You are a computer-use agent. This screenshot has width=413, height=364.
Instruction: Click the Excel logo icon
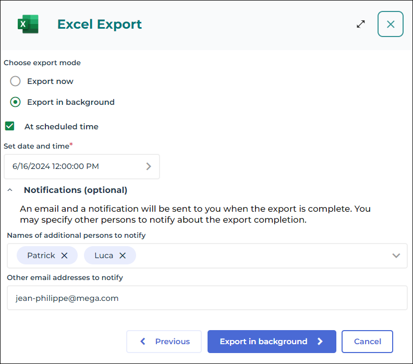tap(28, 25)
